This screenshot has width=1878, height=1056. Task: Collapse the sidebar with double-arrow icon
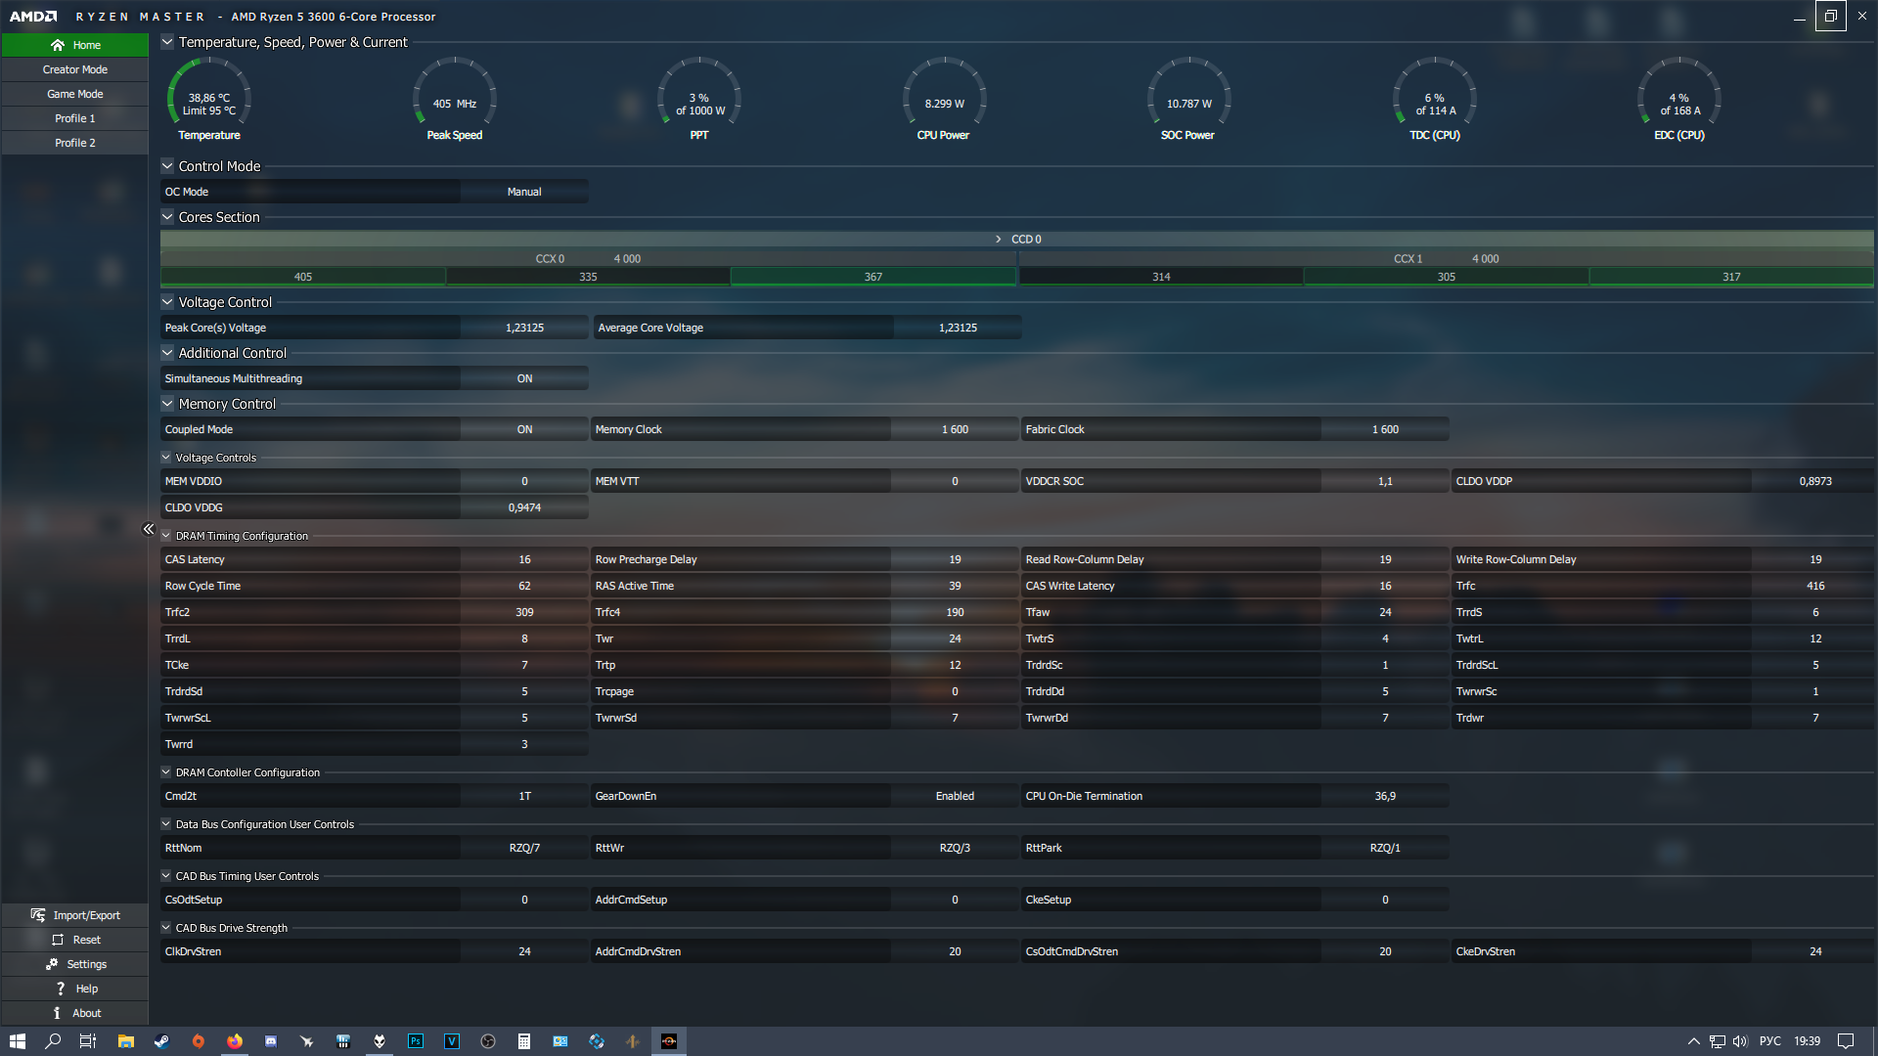coord(149,529)
